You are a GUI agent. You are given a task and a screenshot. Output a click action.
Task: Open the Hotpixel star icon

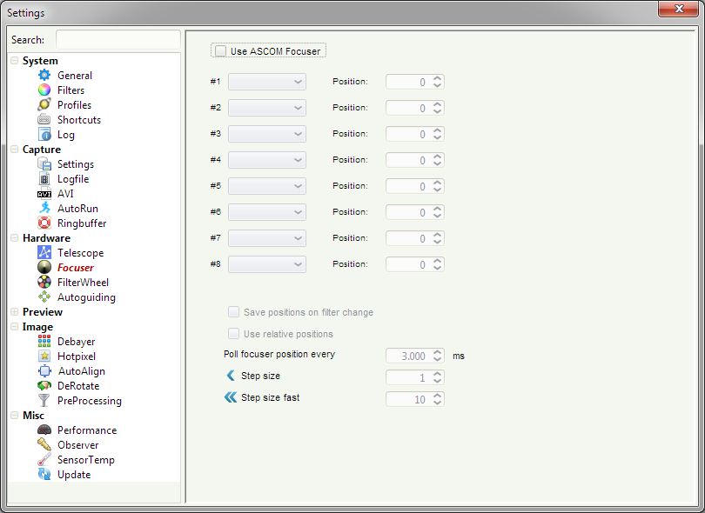[44, 356]
